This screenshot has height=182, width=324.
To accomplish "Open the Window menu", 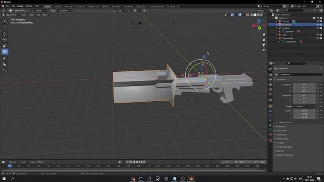I will 29,6.
